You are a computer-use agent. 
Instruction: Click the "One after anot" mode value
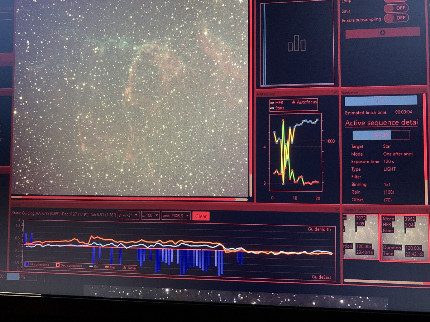click(398, 153)
